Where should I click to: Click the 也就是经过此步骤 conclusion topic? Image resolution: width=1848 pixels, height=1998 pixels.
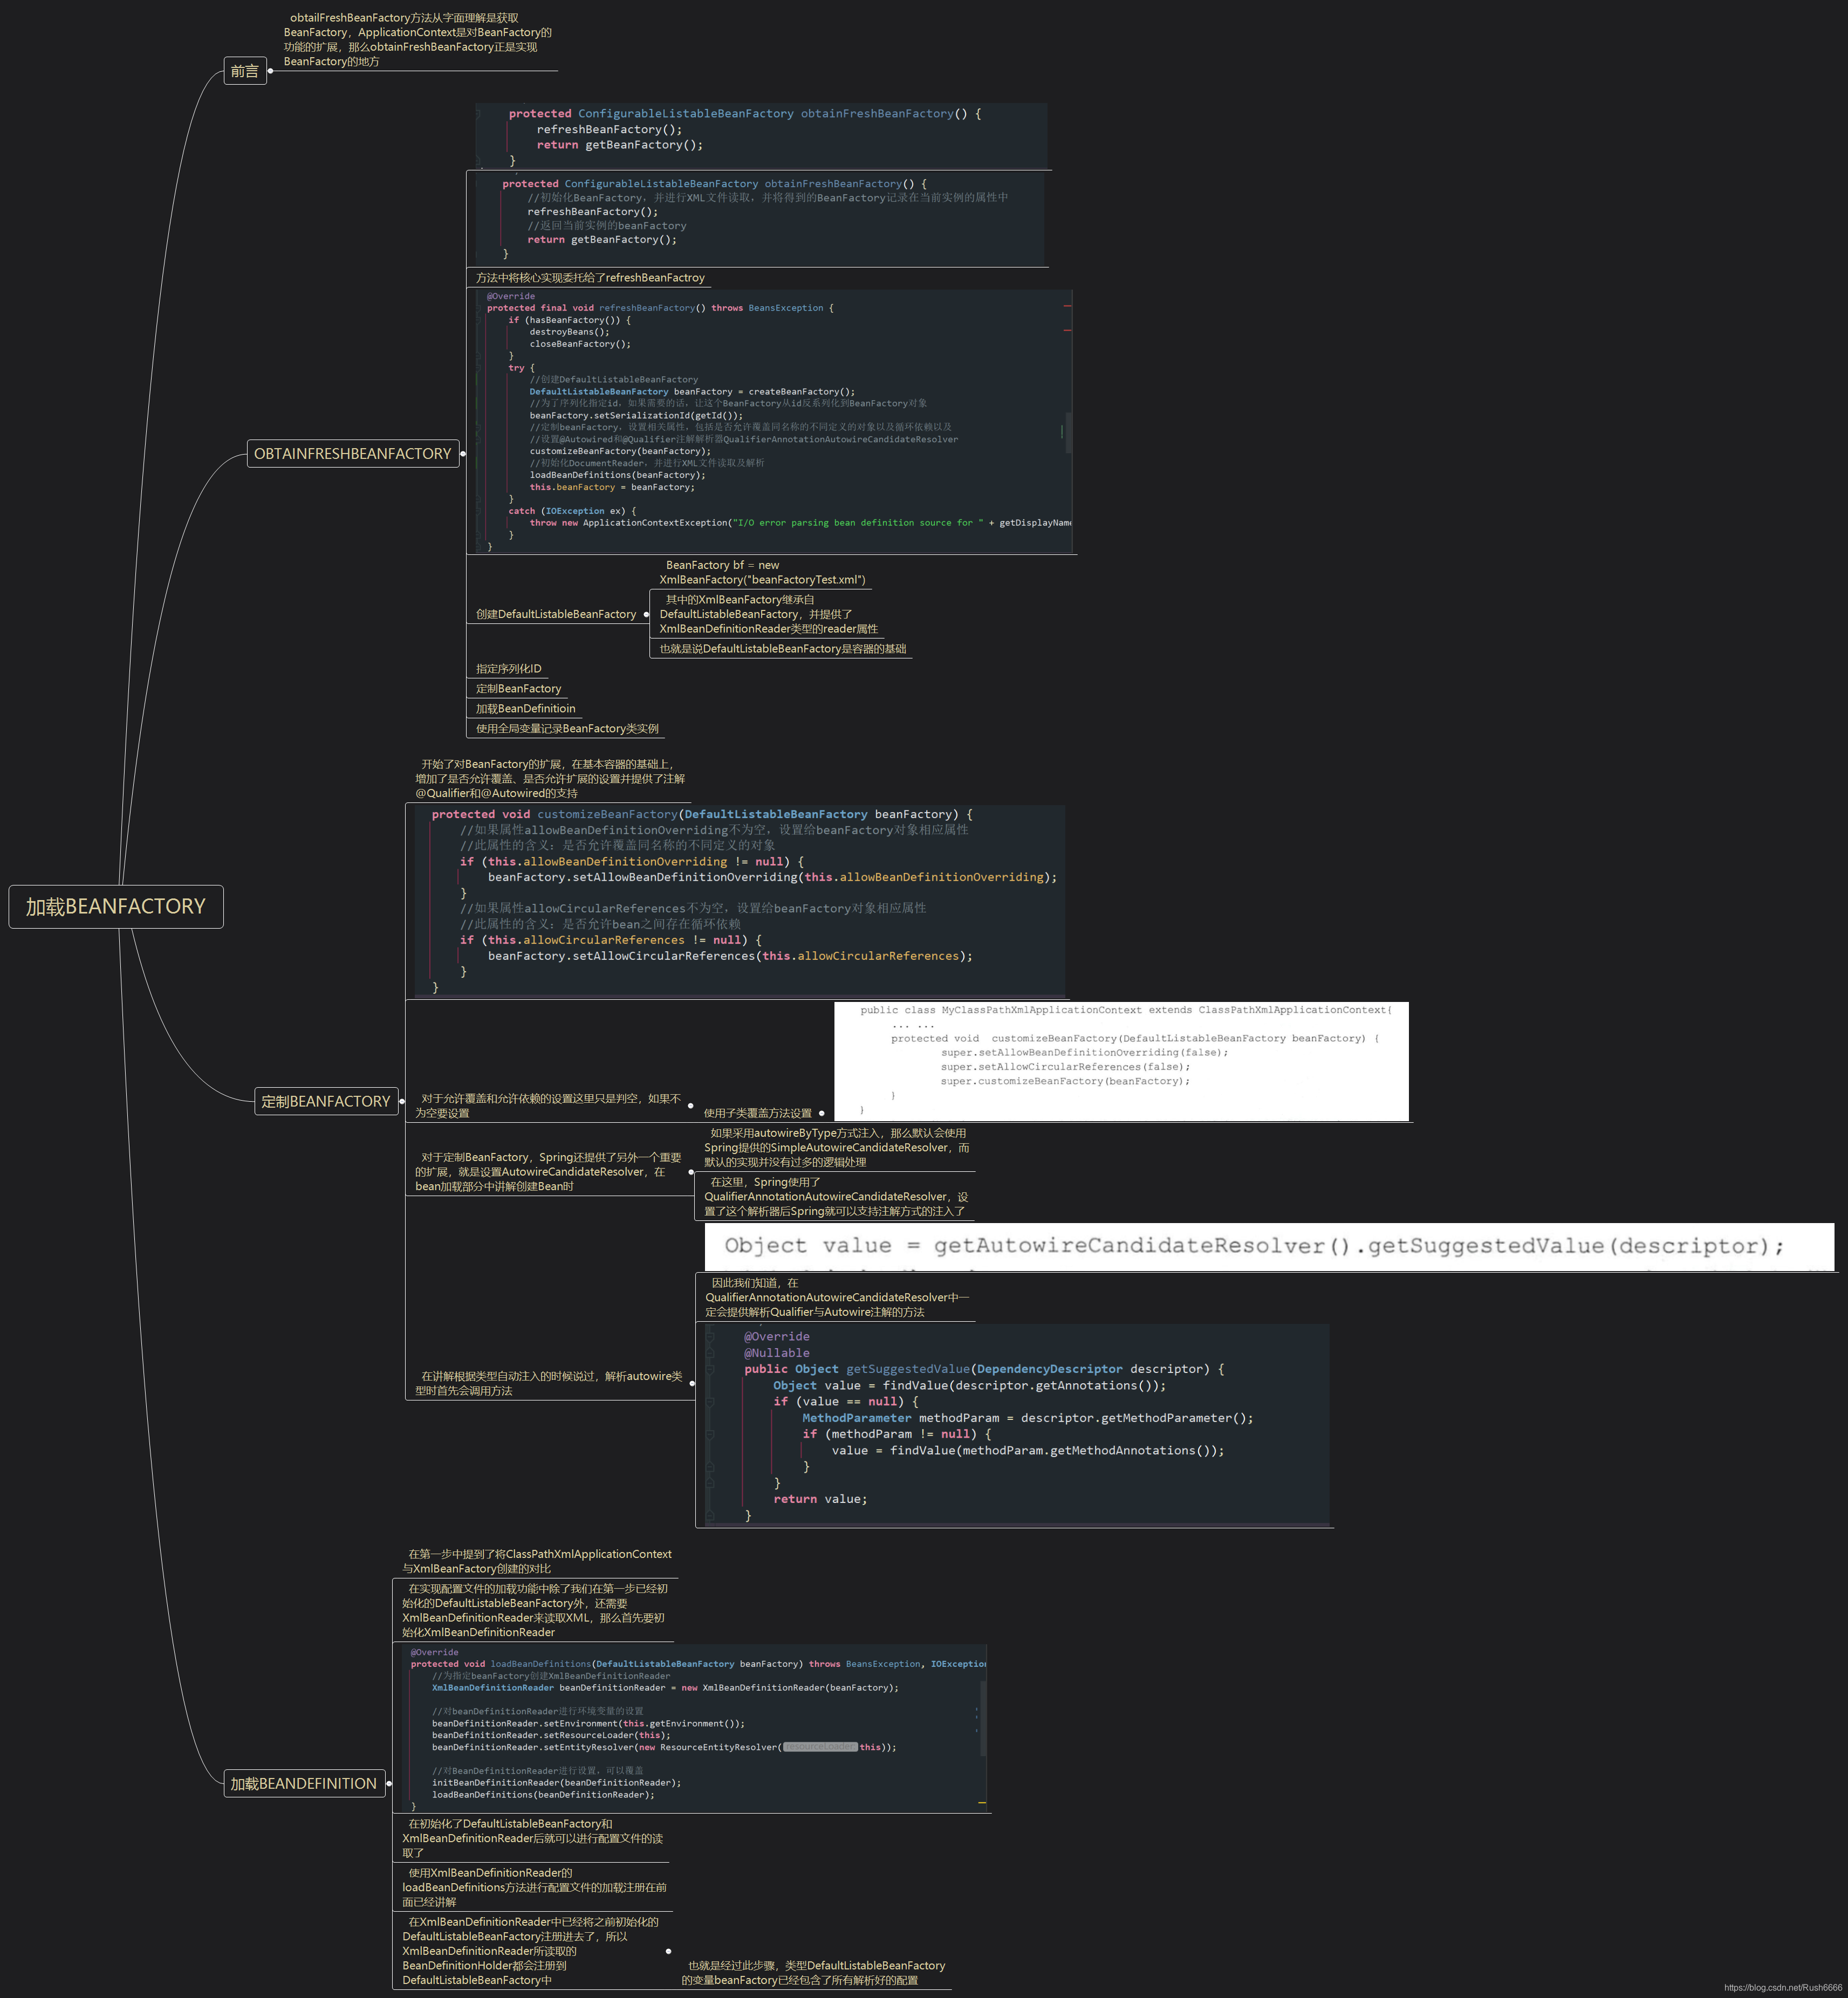[814, 1972]
